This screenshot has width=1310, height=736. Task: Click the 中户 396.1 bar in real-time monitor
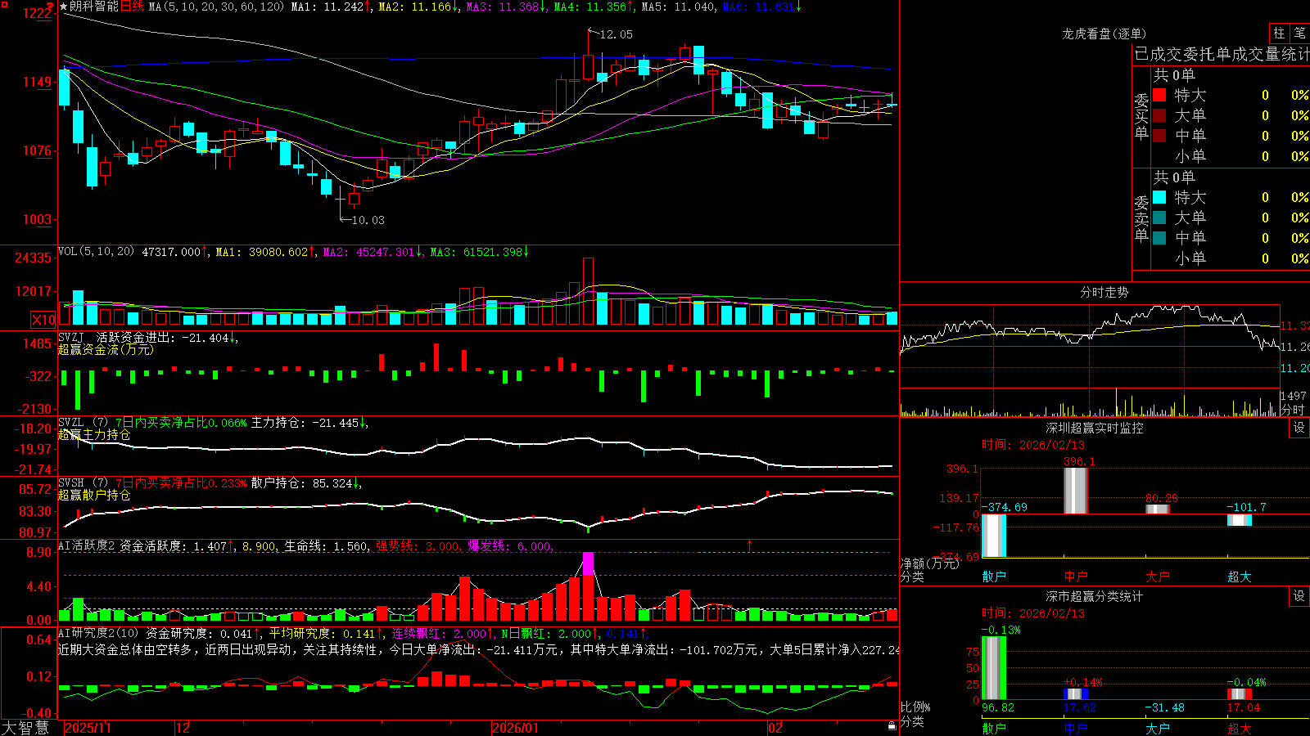coord(1076,491)
